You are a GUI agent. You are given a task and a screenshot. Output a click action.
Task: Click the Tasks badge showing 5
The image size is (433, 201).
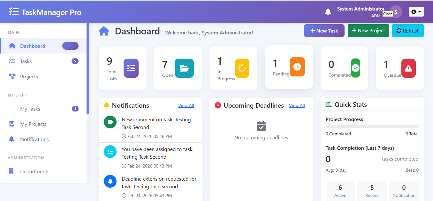click(75, 61)
